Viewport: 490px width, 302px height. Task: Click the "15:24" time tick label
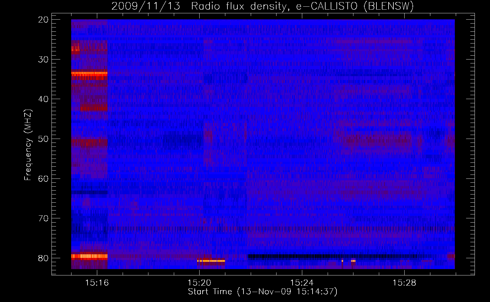[302, 283]
